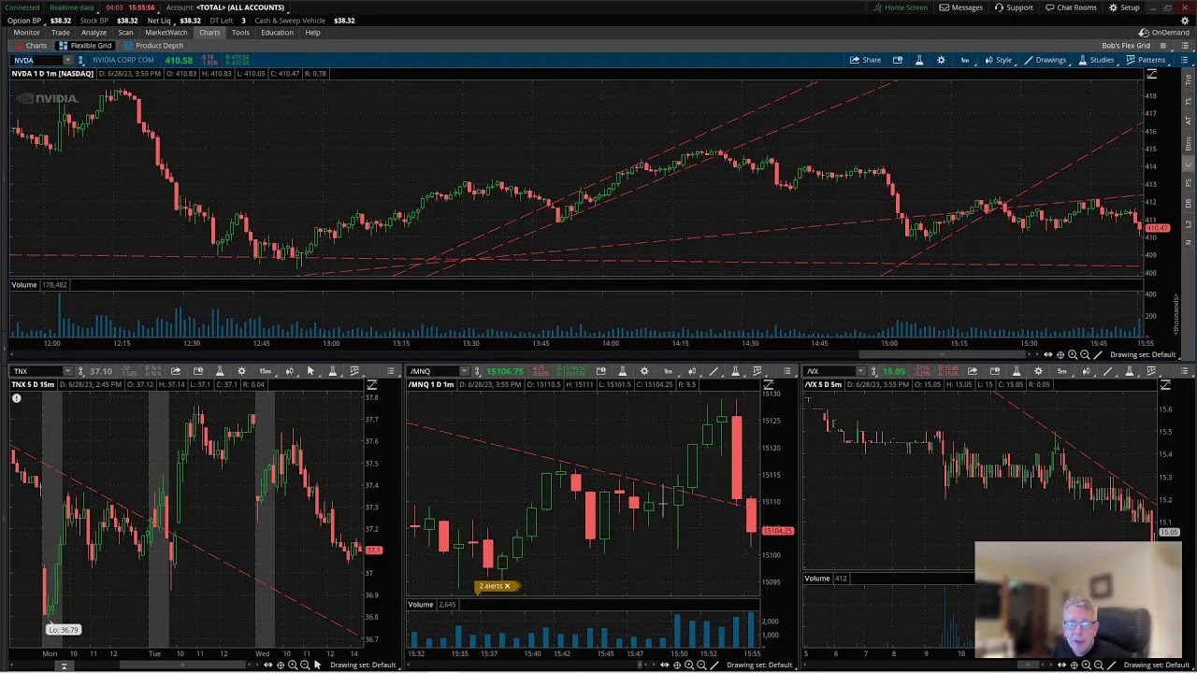Open Studies on the NVDA chart
Screen dimensions: 1197x673
pos(1096,60)
